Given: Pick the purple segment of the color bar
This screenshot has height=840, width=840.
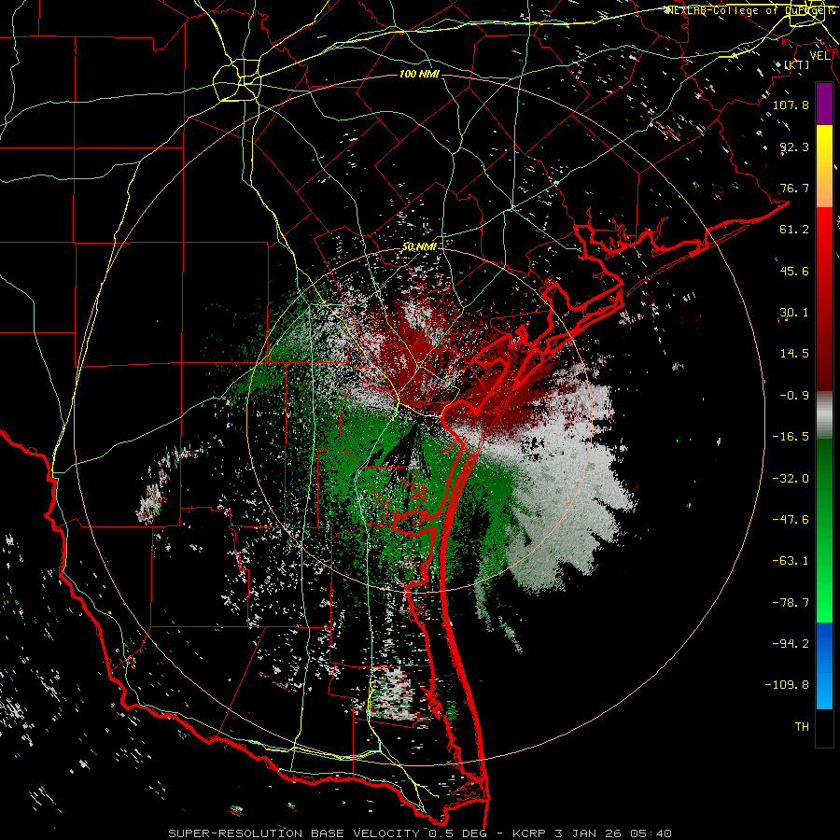Looking at the screenshot, I should tap(824, 104).
